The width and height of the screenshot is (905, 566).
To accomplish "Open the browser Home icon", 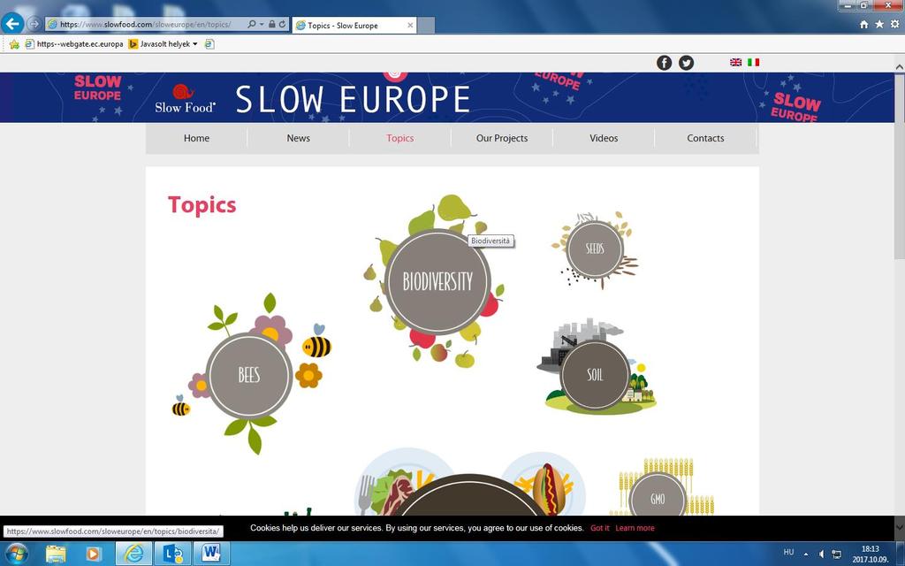I will tap(864, 24).
